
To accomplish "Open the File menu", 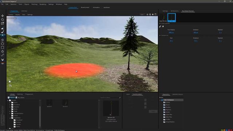I will point(2,4).
